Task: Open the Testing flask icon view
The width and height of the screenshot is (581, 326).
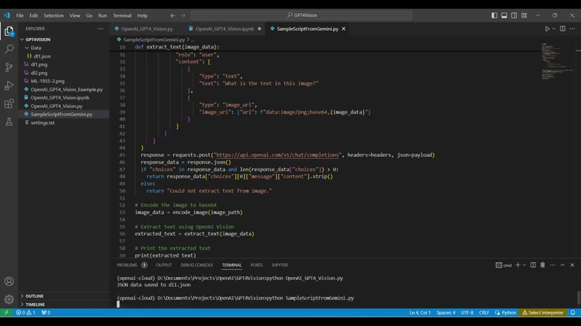Action: pyautogui.click(x=9, y=122)
